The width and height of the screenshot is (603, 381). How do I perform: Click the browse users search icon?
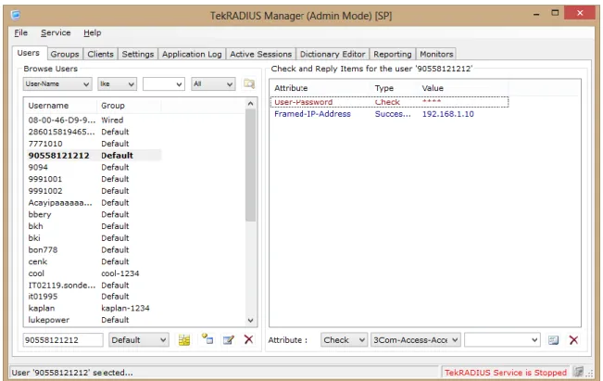[249, 83]
